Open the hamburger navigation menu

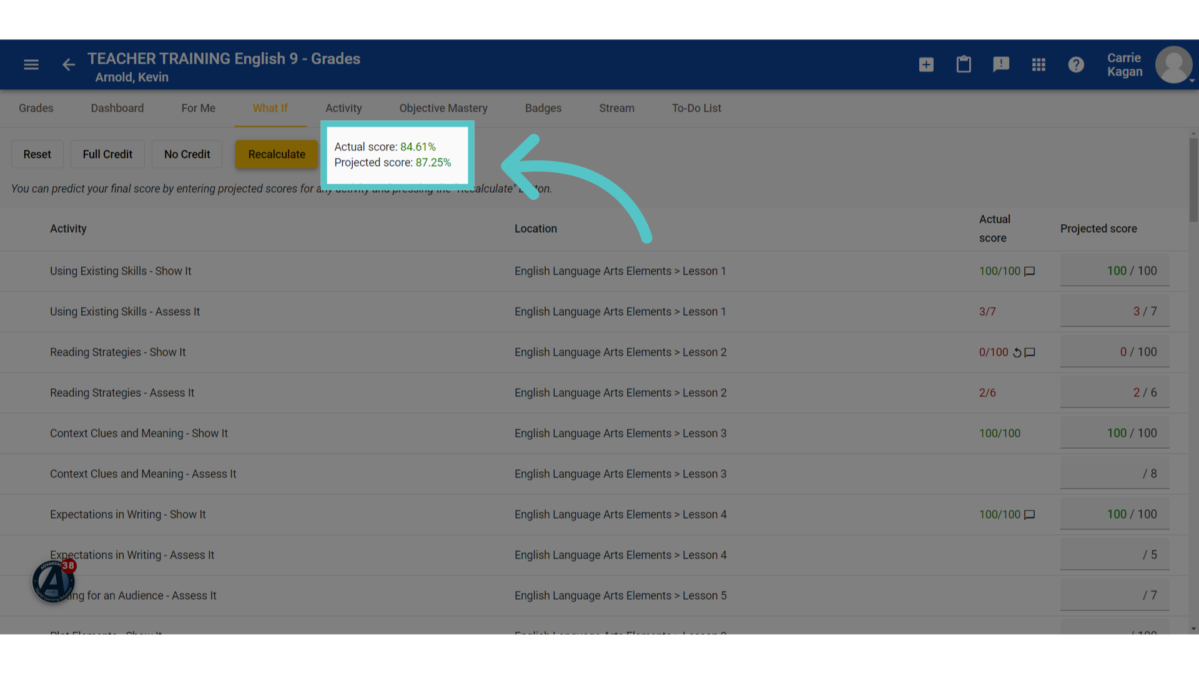(31, 64)
